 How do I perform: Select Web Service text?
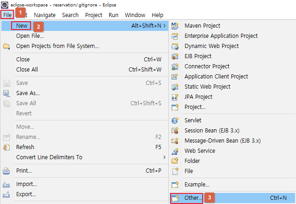tap(200, 151)
